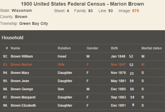Click Nov 1847 birth date of Marion
The image size is (165, 112).
[x=118, y=65]
